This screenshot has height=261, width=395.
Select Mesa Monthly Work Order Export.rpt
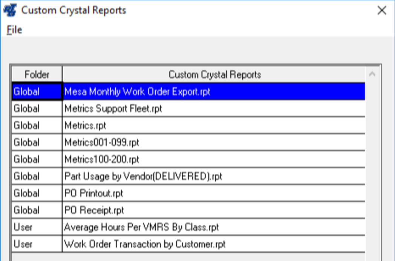point(137,92)
